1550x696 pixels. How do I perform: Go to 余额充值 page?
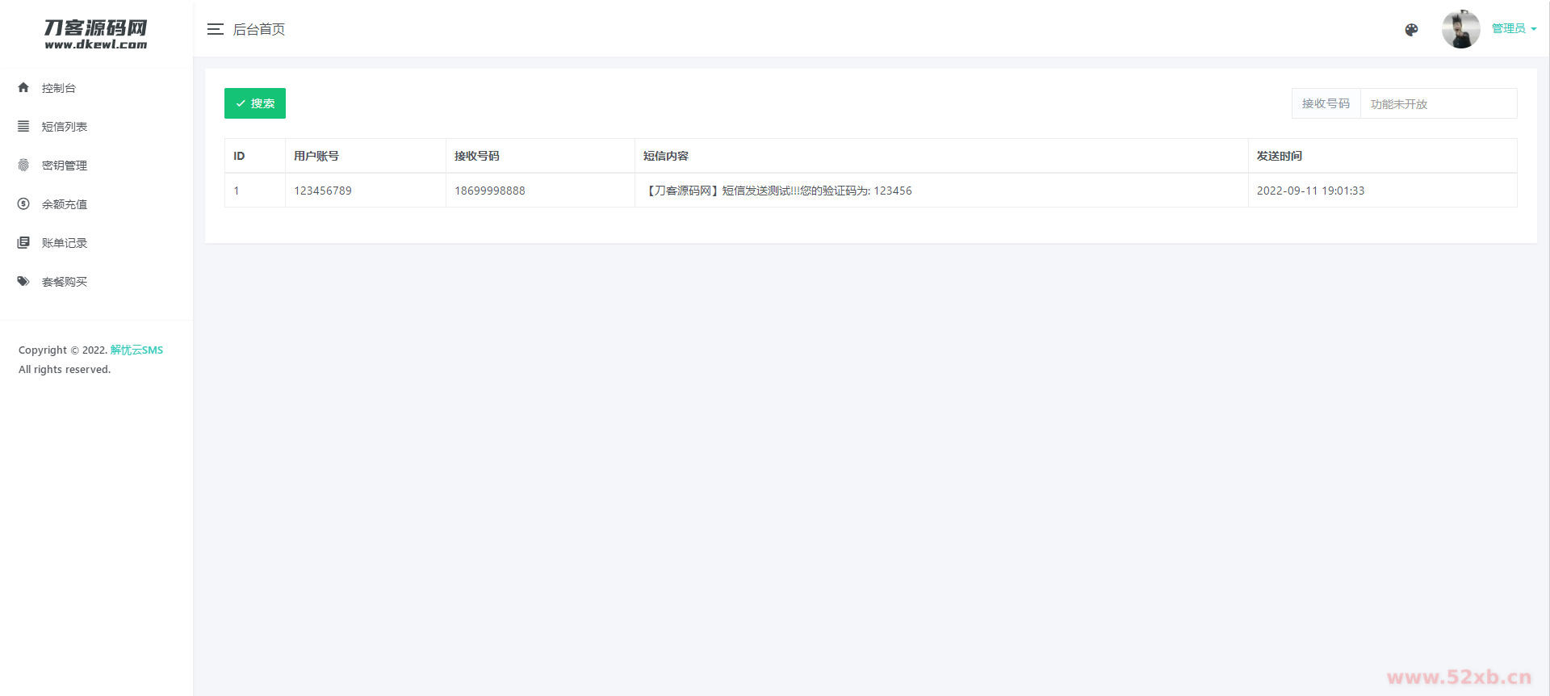(x=65, y=204)
